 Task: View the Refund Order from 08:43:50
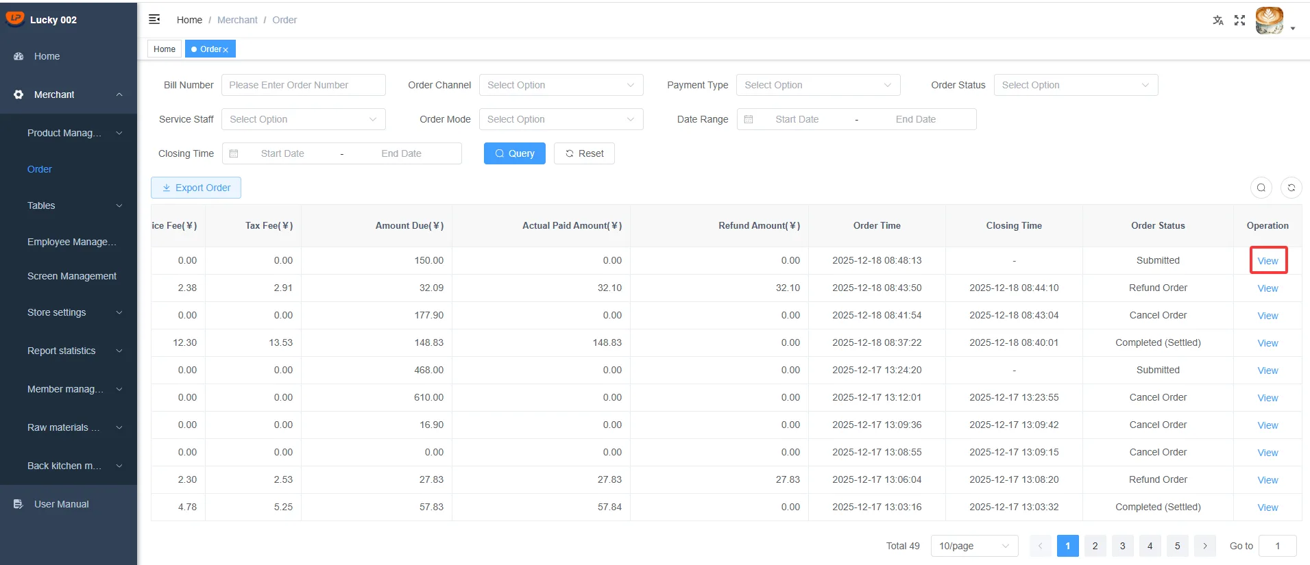point(1268,288)
